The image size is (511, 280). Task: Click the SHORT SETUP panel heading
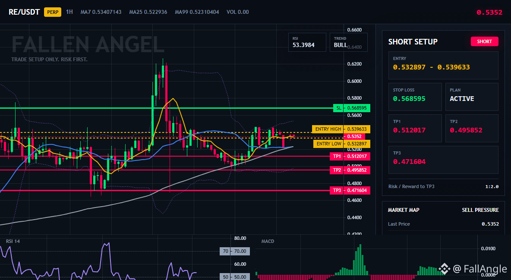(x=413, y=42)
